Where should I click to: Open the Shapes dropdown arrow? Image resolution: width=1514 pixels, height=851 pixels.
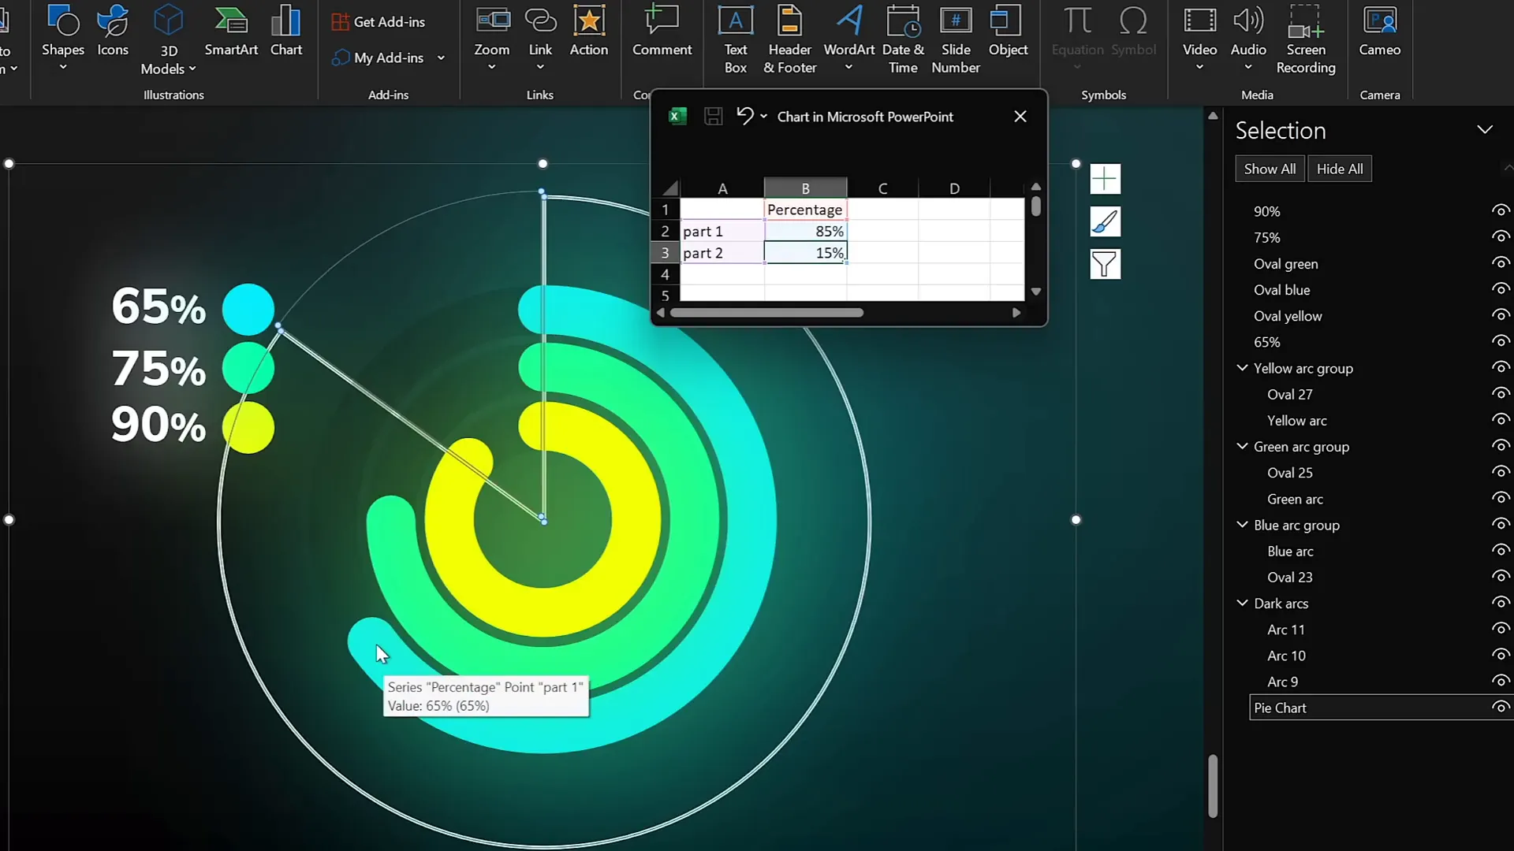point(62,68)
